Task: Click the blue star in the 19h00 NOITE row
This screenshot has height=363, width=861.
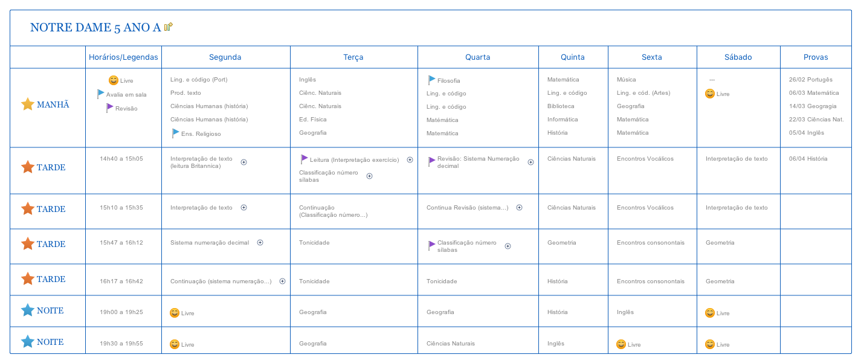Action: point(28,310)
